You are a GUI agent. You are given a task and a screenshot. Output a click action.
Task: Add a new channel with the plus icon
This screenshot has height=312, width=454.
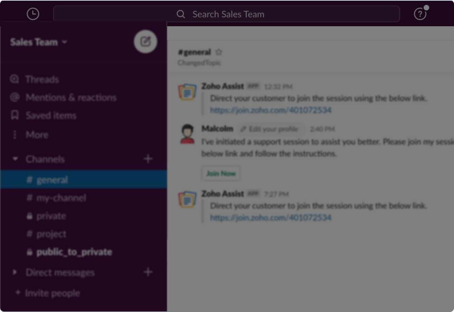pyautogui.click(x=148, y=158)
